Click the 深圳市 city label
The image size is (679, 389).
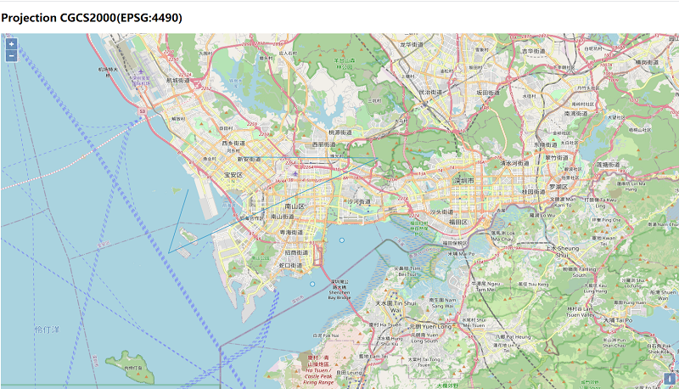pyautogui.click(x=462, y=181)
